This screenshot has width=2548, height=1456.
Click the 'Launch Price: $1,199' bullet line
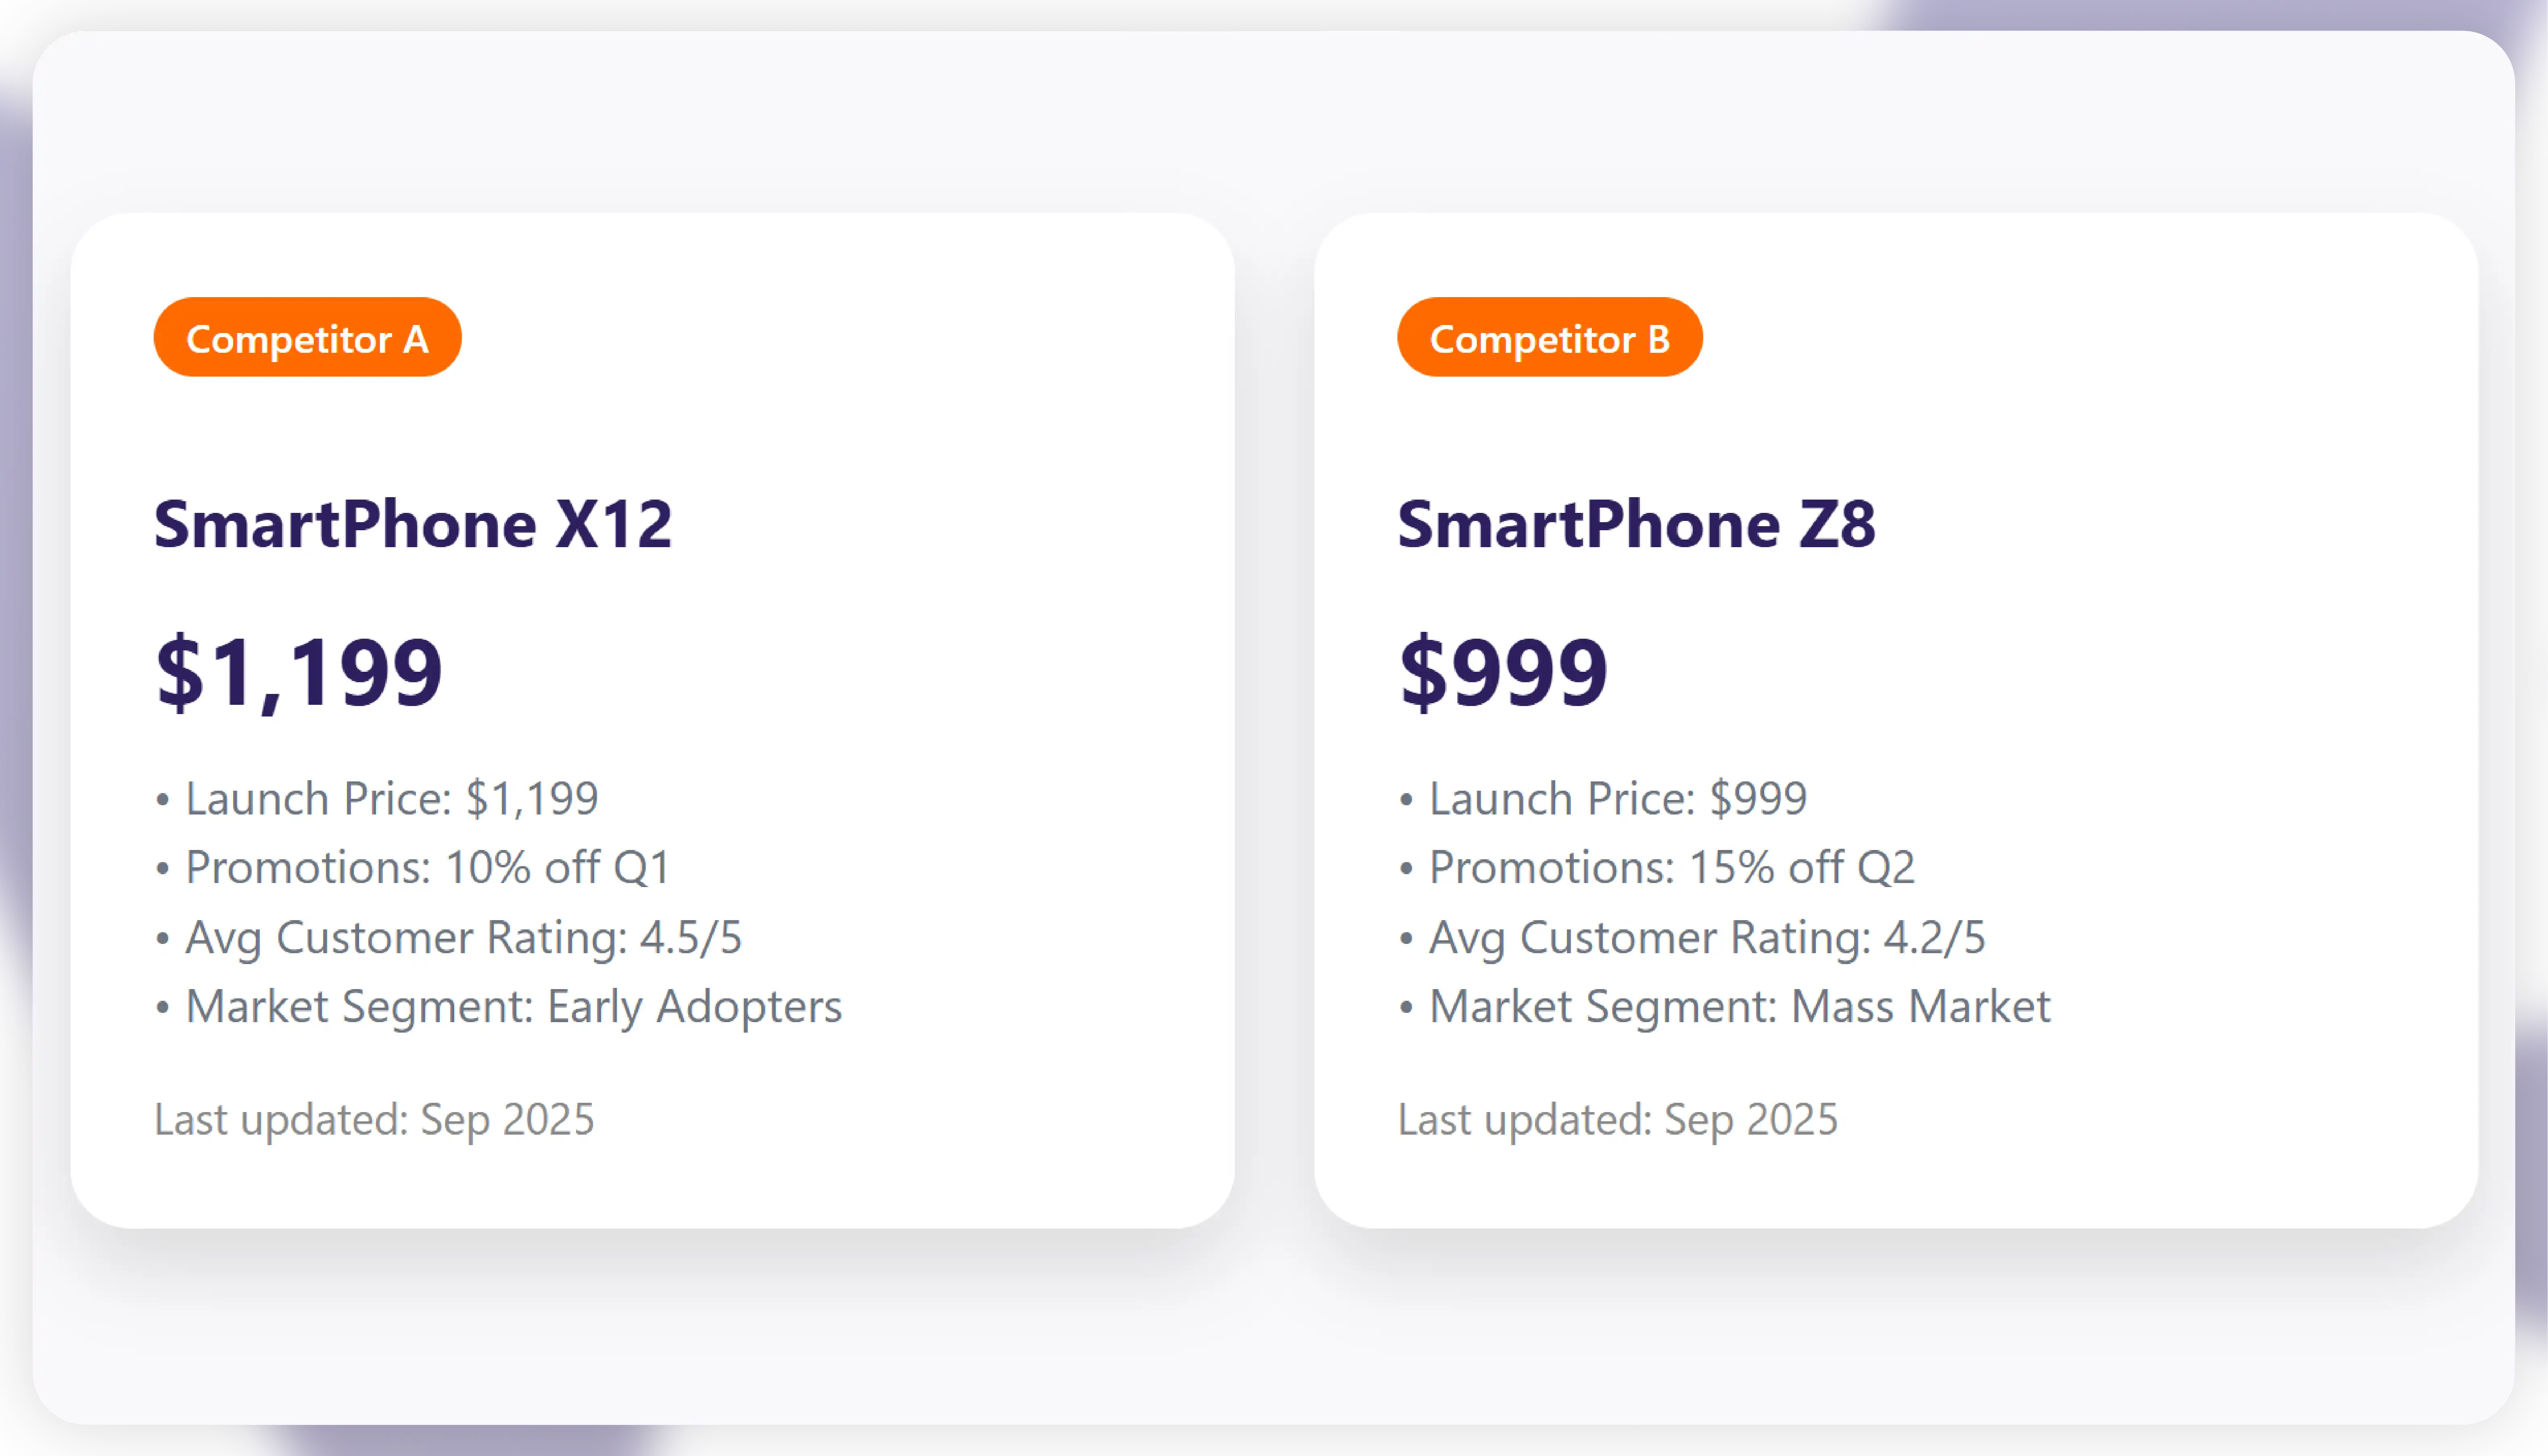point(391,798)
